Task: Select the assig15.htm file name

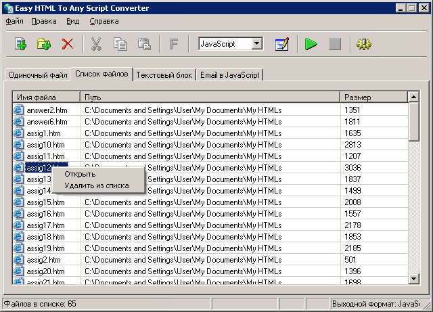Action: pos(45,202)
